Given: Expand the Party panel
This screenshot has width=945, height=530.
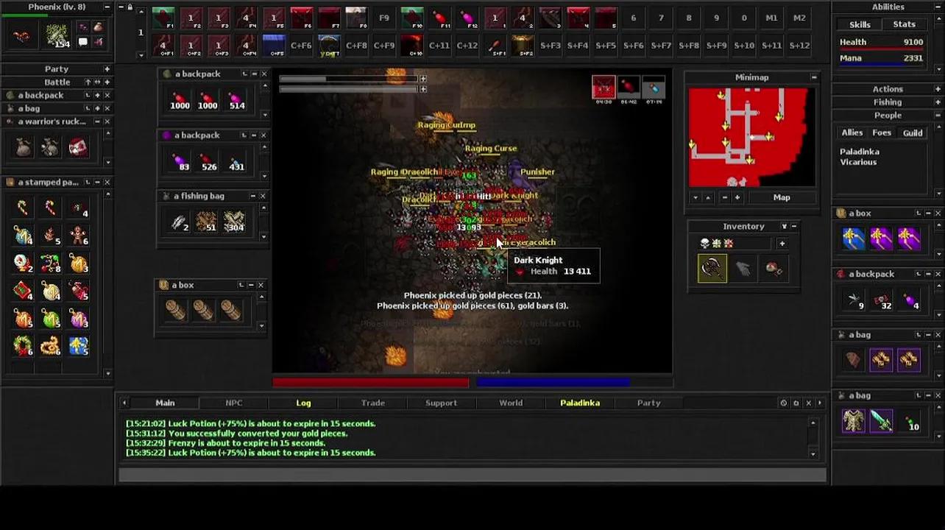Looking at the screenshot, I should (107, 69).
